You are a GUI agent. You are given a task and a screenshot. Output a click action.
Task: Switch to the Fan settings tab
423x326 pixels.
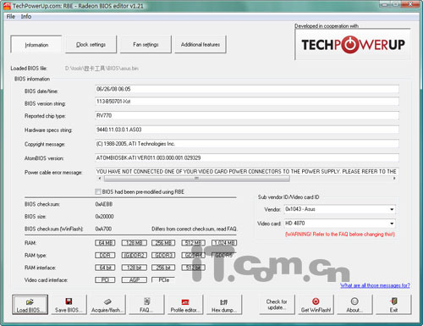(x=146, y=44)
